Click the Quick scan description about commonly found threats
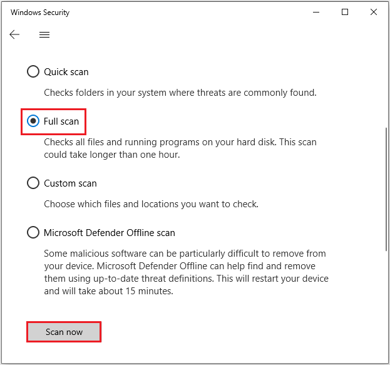Viewport: 390px width, 365px height. coord(180,93)
